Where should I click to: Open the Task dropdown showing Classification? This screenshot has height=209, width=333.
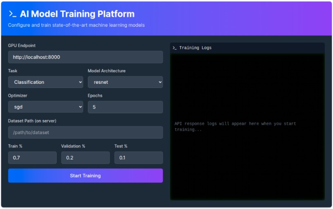coord(46,82)
